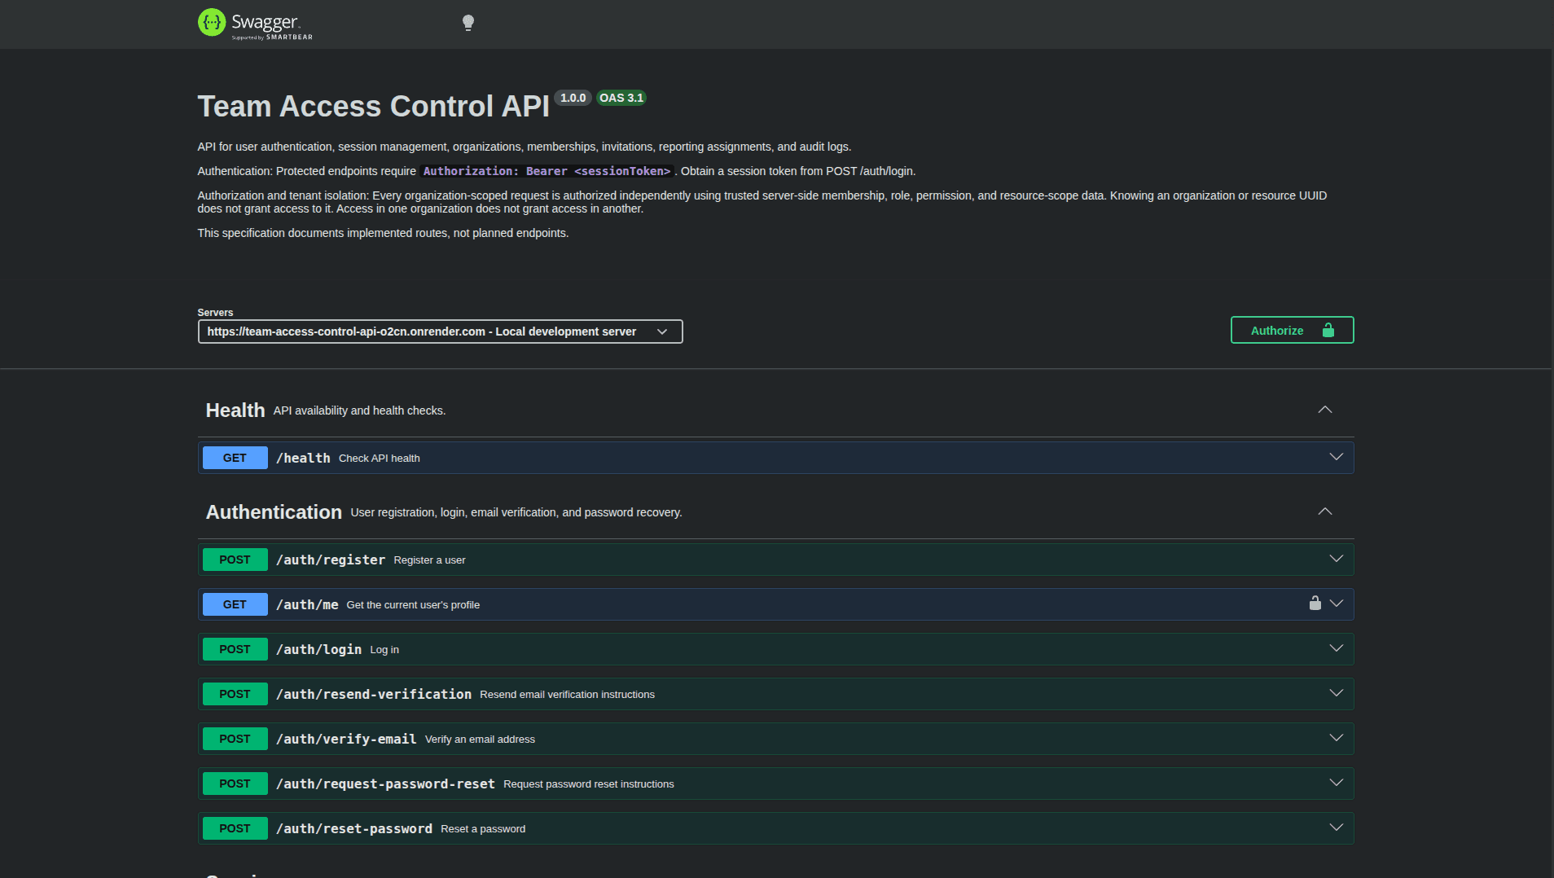
Task: Click the Authentication section heading
Action: pos(274,512)
